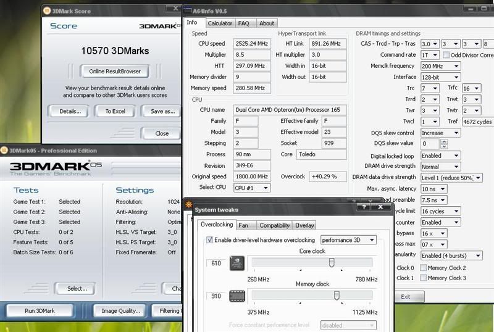Click the memory clock 910 value field
Viewport: 494px width, 332px height.
coord(216,296)
